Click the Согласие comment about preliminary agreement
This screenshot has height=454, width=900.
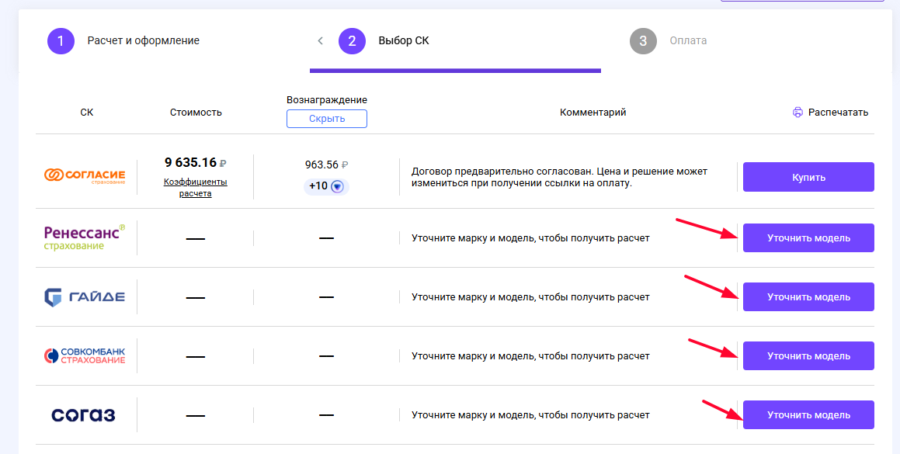[x=560, y=178]
